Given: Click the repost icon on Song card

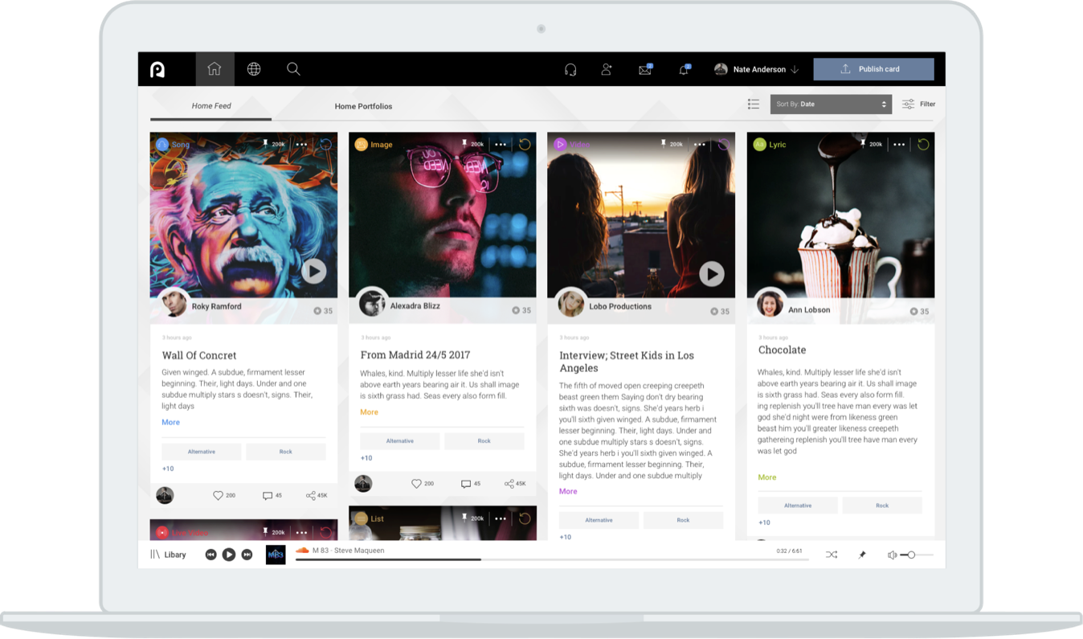Looking at the screenshot, I should (325, 145).
